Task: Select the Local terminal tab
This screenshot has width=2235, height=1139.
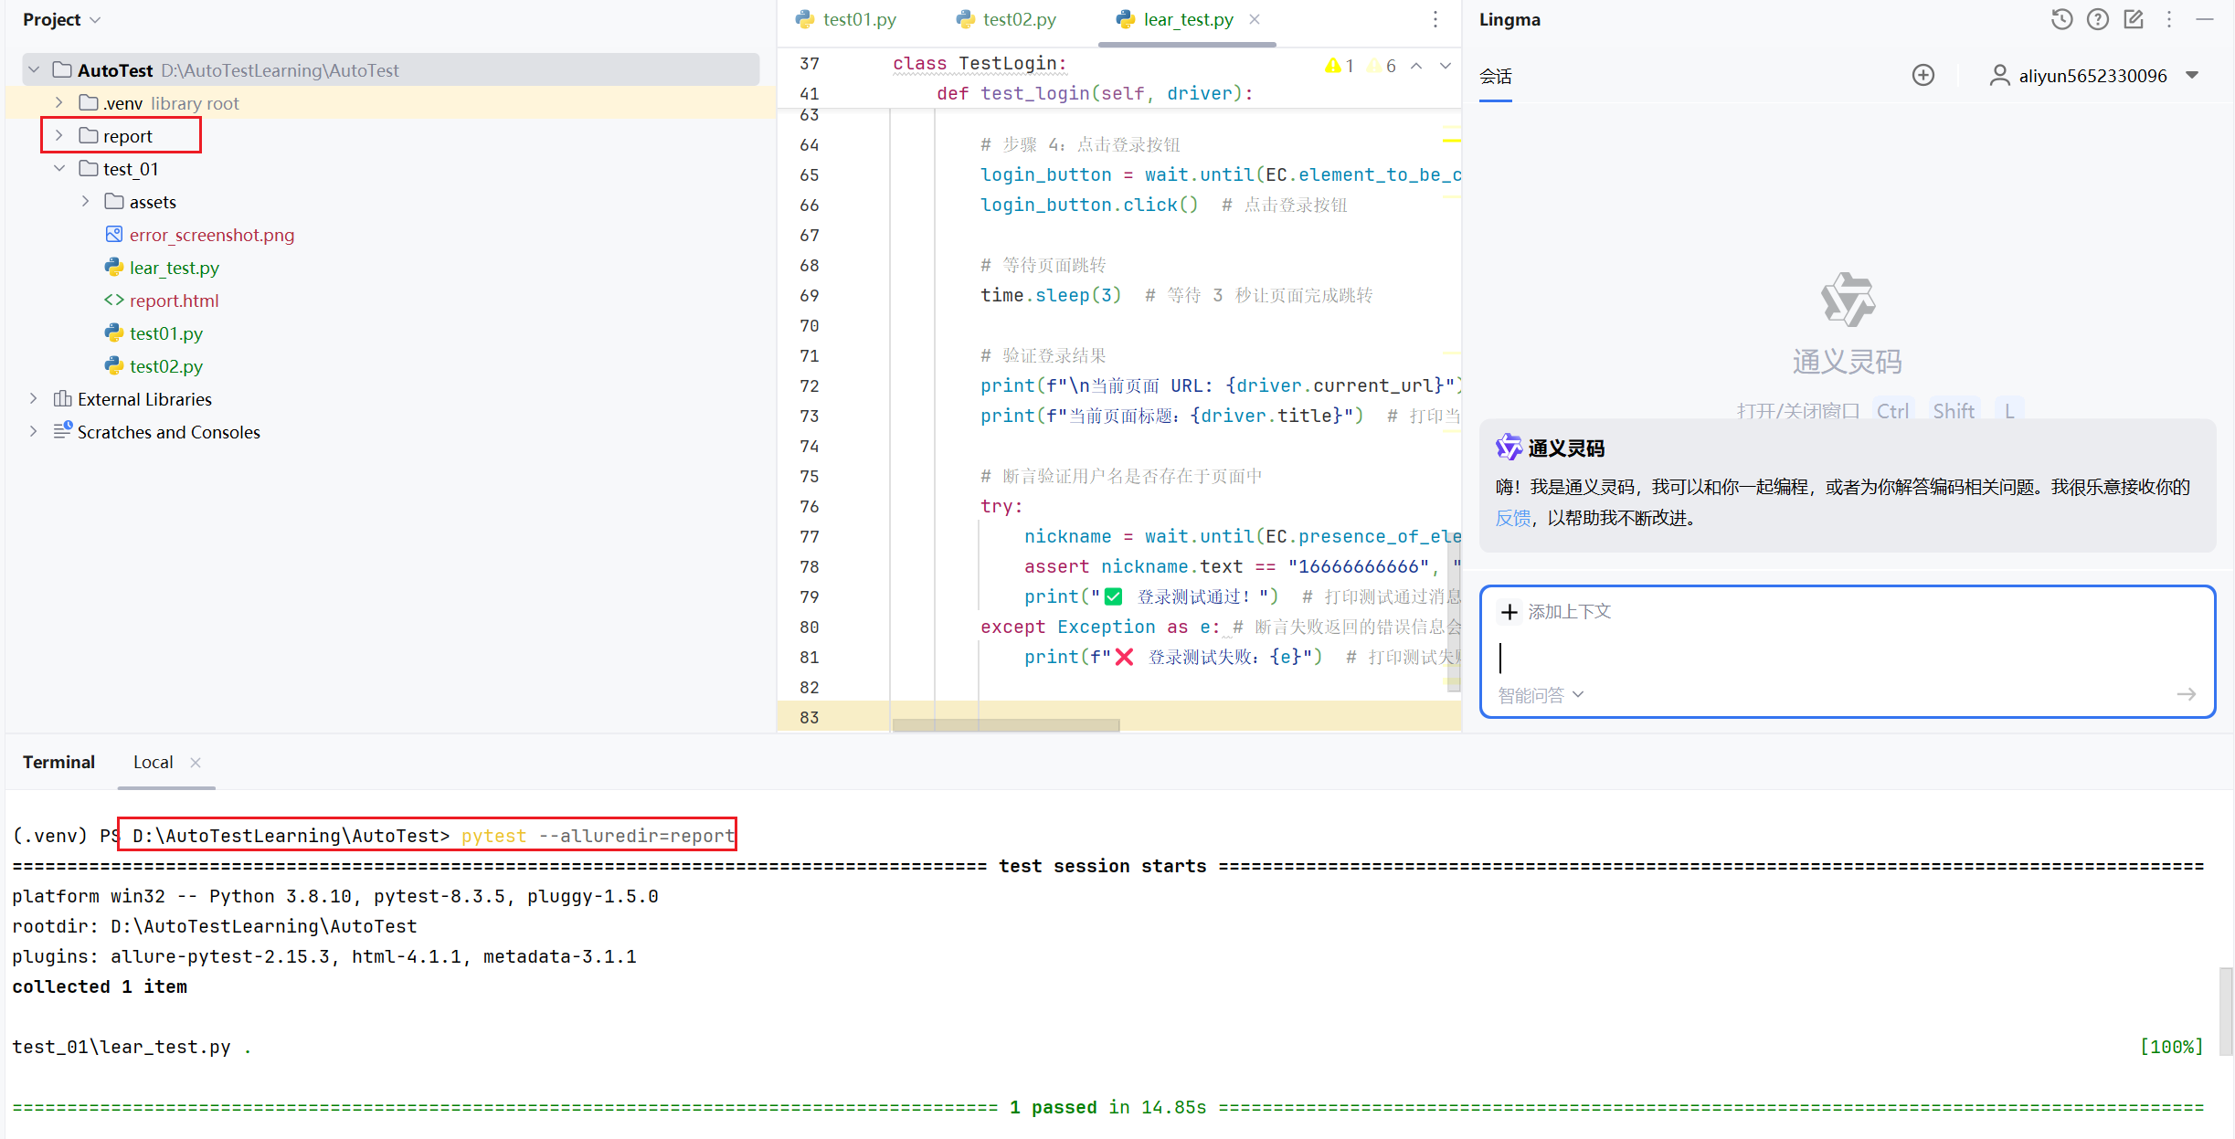Action: tap(153, 762)
